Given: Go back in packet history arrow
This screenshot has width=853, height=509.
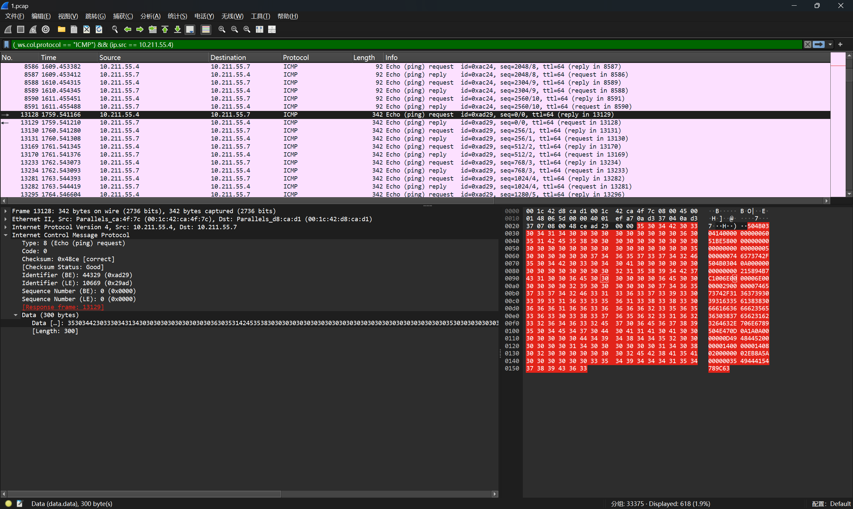Looking at the screenshot, I should coord(128,30).
